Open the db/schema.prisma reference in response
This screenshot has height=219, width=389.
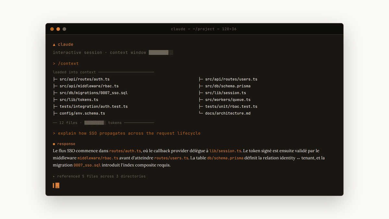click(x=225, y=158)
